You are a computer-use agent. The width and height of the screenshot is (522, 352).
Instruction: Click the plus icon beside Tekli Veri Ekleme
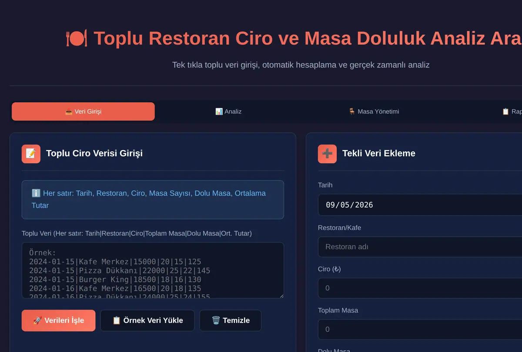point(327,154)
